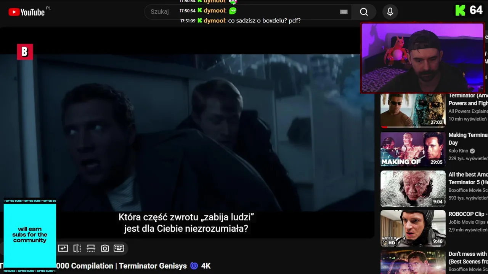Screen dimensions: 488x274
Task: Click the '229 tys. wyświetleń' view count
Action: tap(468, 158)
